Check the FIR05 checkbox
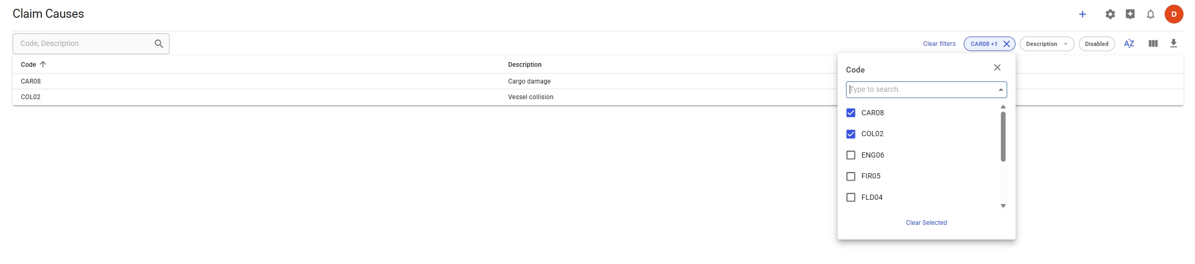 point(851,176)
